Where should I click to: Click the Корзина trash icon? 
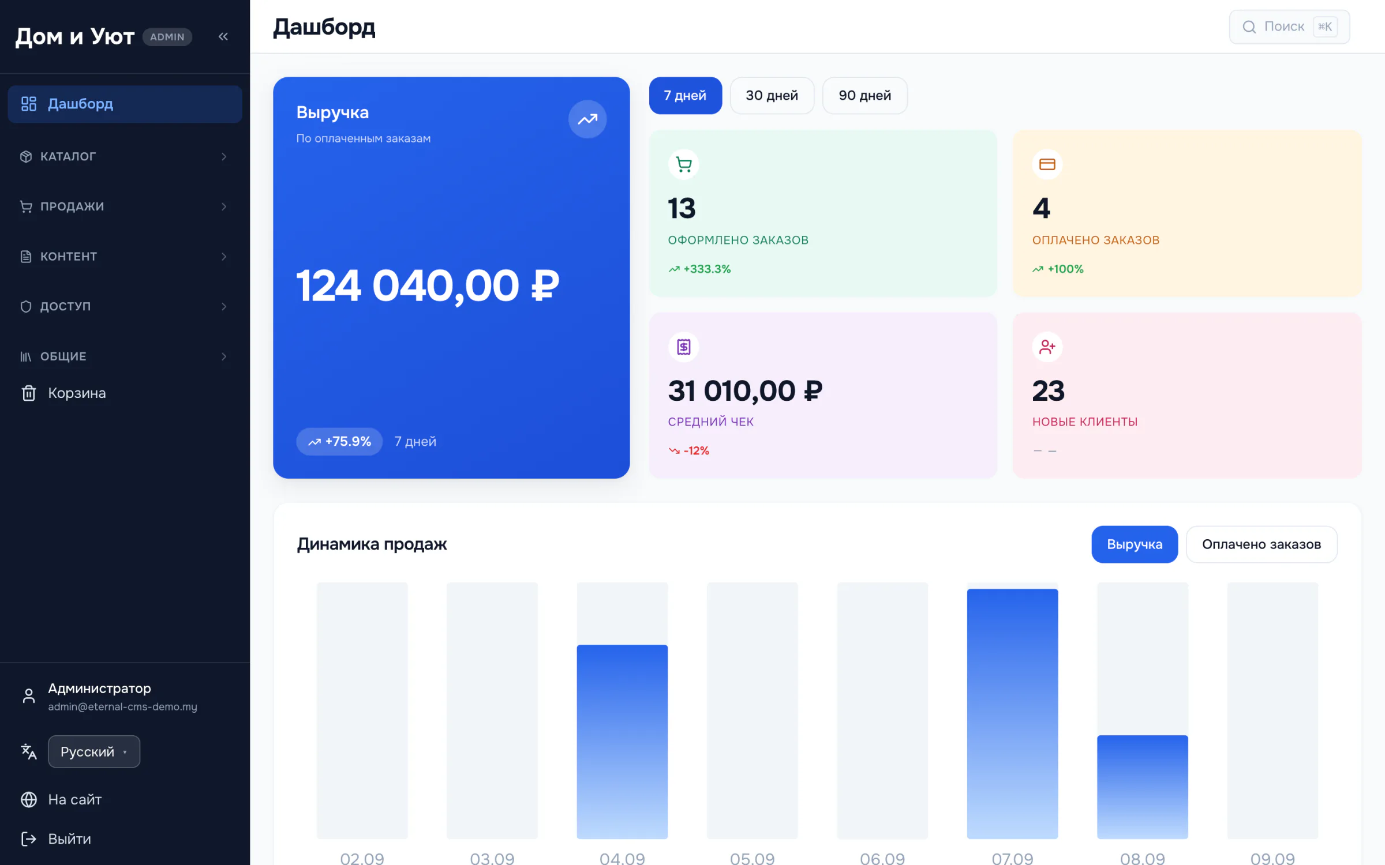click(28, 393)
